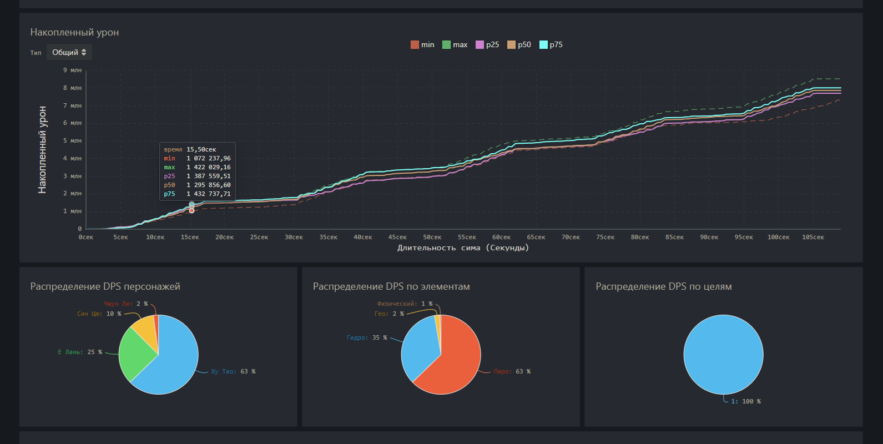Click the Пиро: 63 % label

tap(512, 372)
